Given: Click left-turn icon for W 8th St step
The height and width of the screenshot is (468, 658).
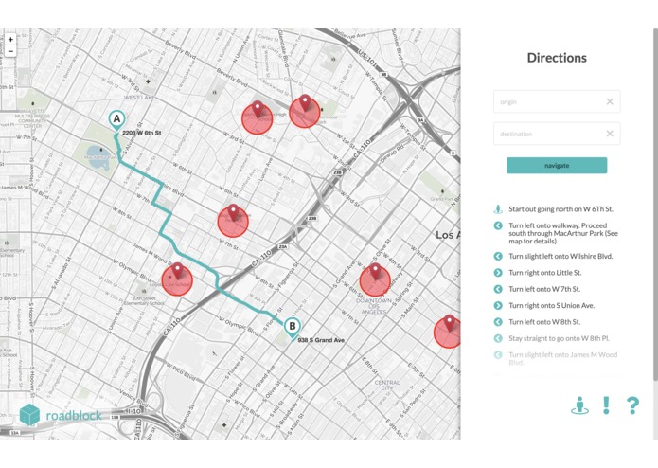Looking at the screenshot, I should tap(498, 322).
